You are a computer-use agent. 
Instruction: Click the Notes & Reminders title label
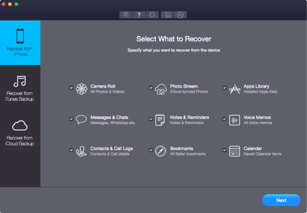[x=189, y=117]
